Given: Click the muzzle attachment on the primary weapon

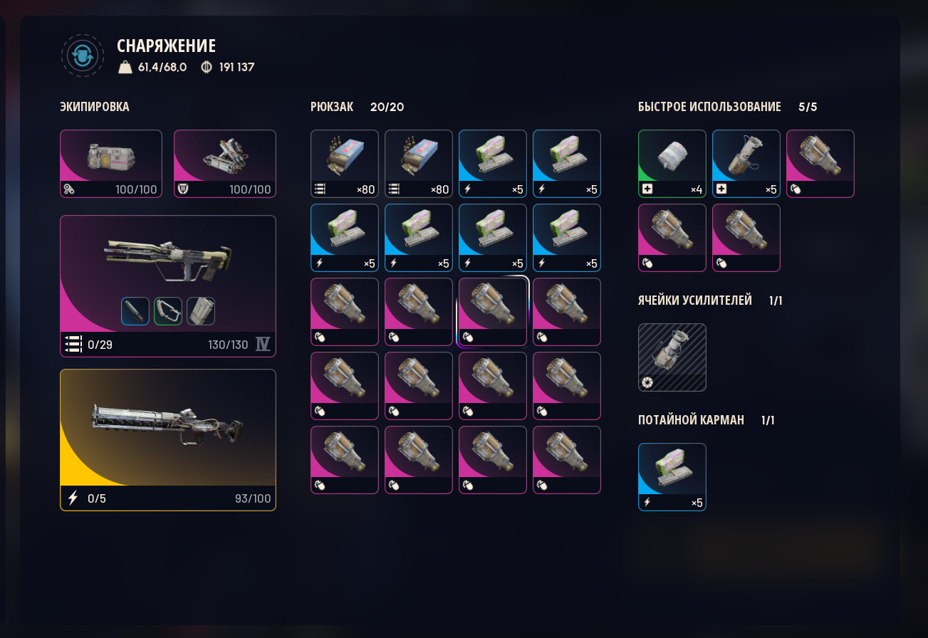Looking at the screenshot, I should [135, 311].
